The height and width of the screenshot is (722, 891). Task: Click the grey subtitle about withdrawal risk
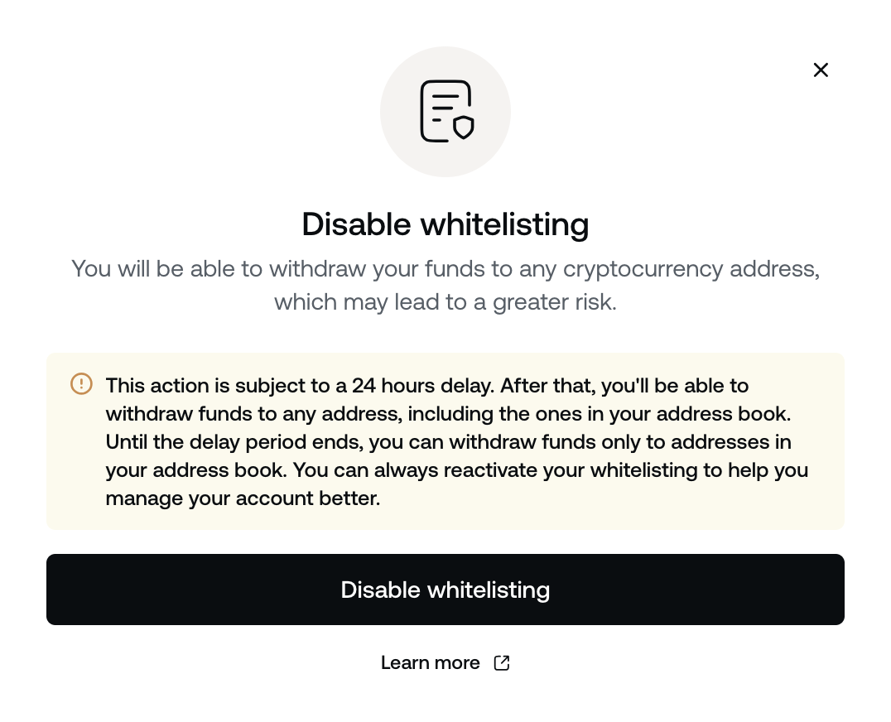pyautogui.click(x=445, y=285)
